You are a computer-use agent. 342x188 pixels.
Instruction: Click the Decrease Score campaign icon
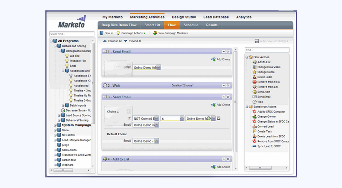click(63, 110)
